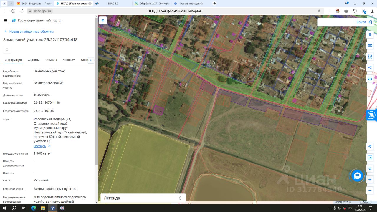377x212 pixels.
Task: Switch to the Объекты tab
Action: [51, 60]
